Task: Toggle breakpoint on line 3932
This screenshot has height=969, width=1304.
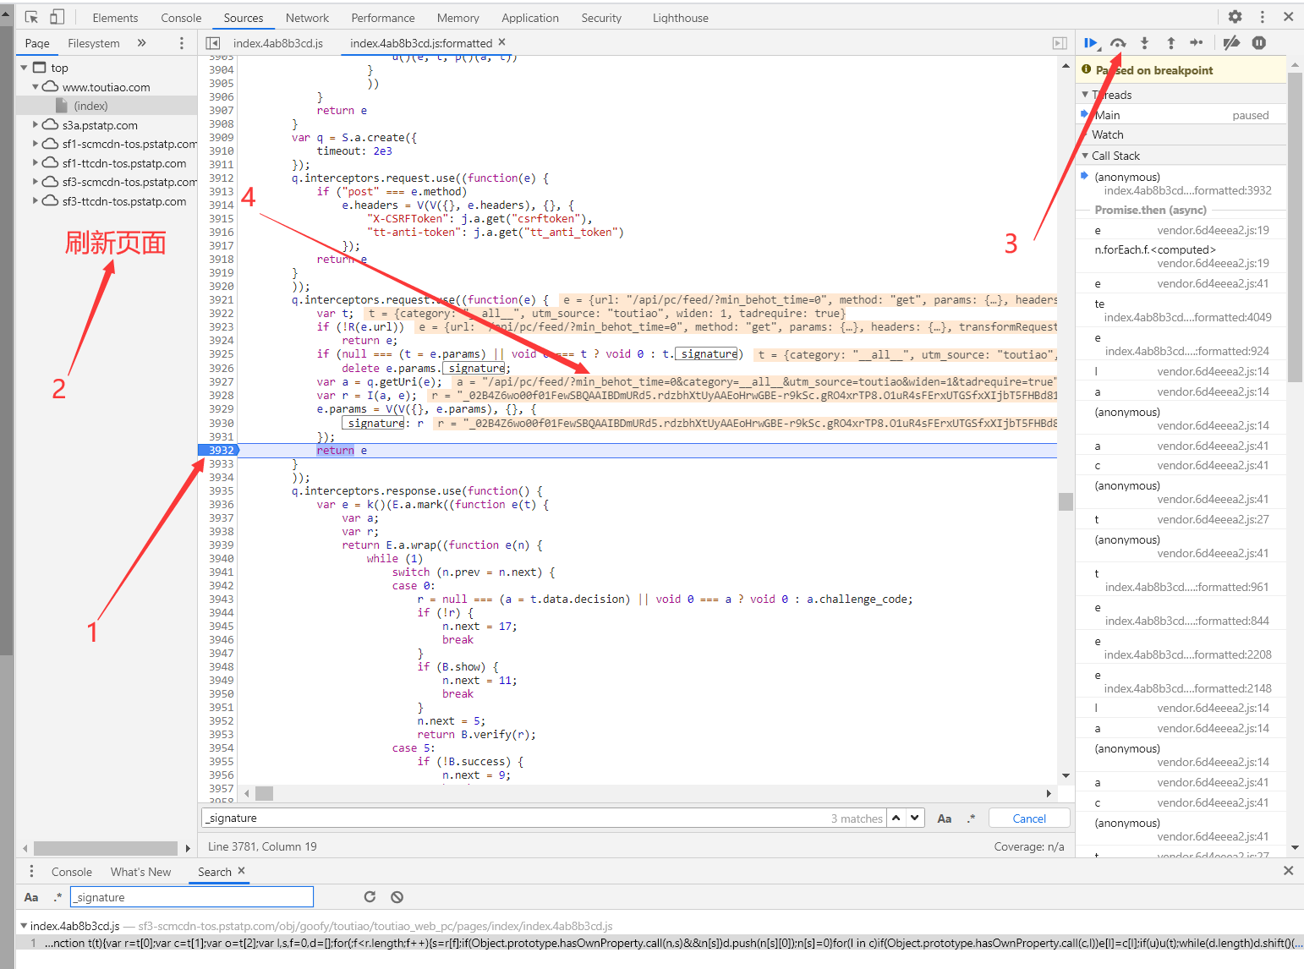Action: tap(220, 450)
